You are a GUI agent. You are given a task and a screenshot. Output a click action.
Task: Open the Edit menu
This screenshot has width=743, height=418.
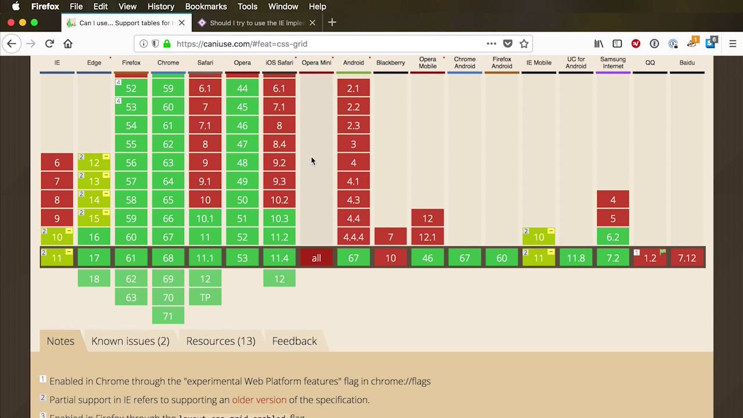pos(100,6)
